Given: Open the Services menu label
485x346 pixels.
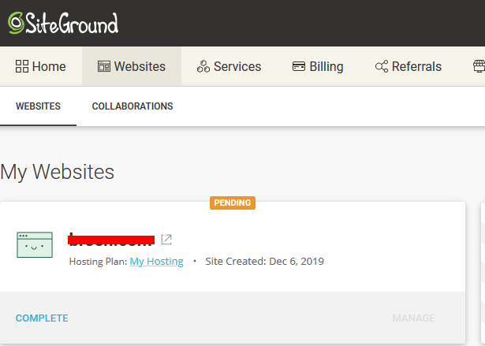Looking at the screenshot, I should tap(237, 67).
